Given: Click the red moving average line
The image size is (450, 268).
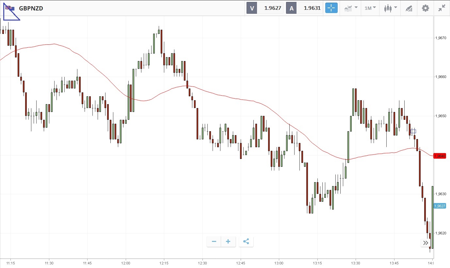Looking at the screenshot, I should 229,97.
